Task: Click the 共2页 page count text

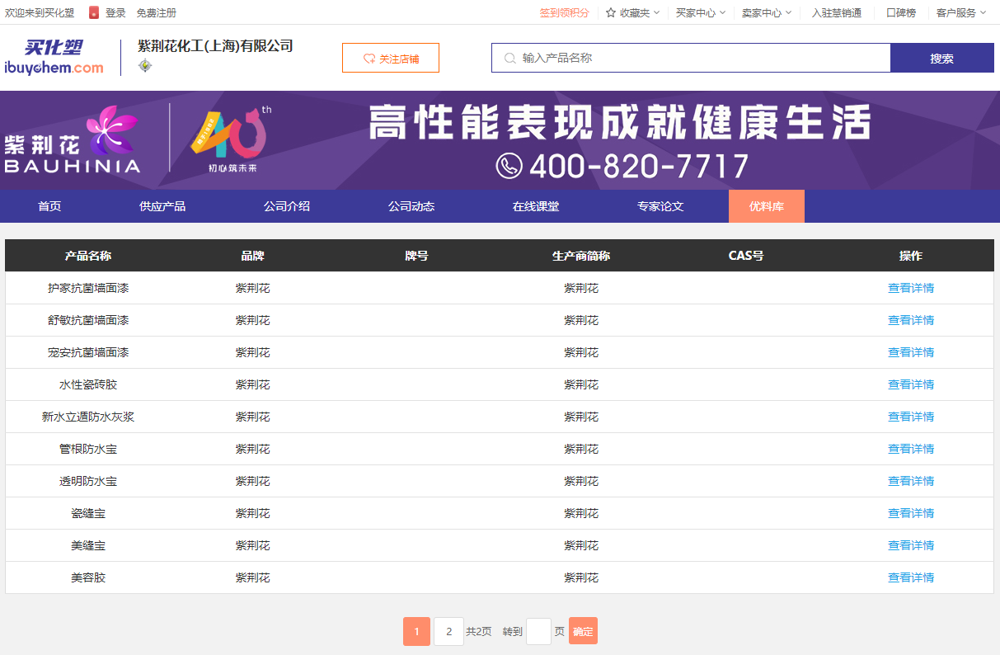Action: [479, 632]
